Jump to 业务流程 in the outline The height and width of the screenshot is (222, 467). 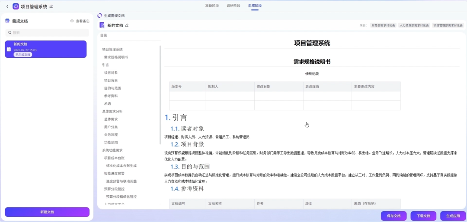(111, 135)
